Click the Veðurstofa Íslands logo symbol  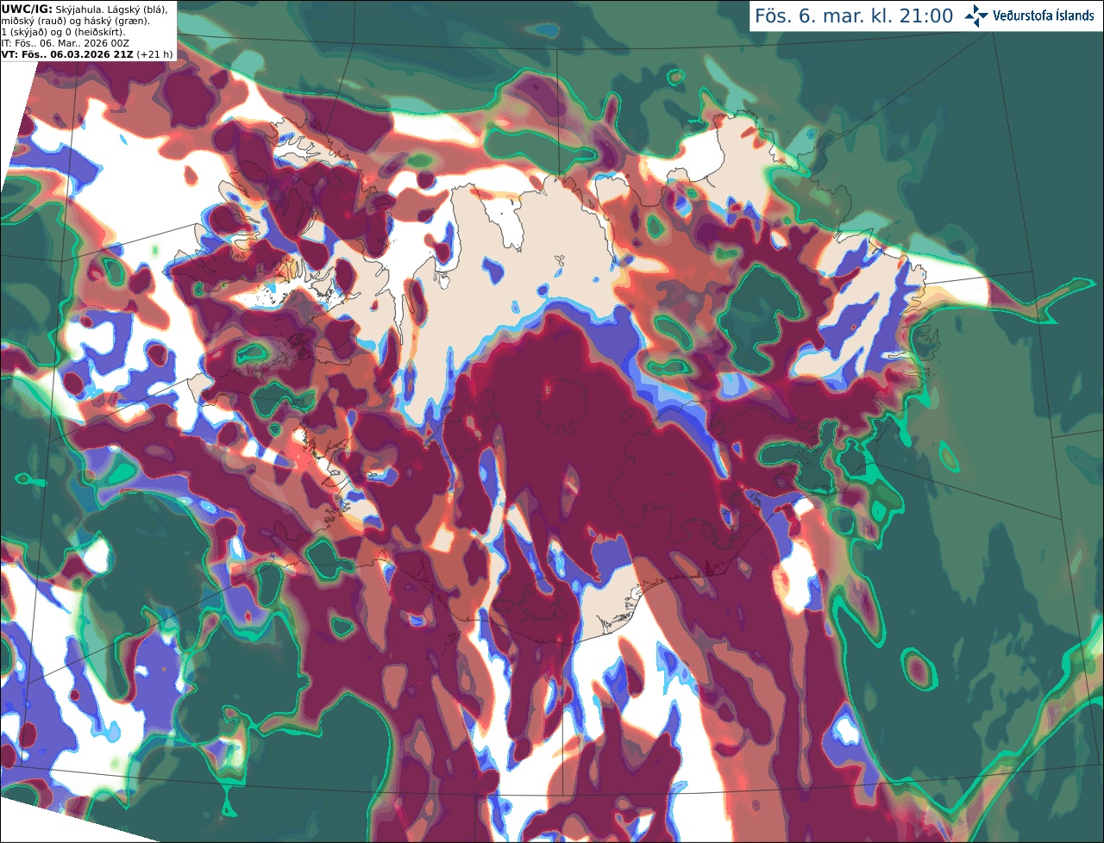[976, 16]
